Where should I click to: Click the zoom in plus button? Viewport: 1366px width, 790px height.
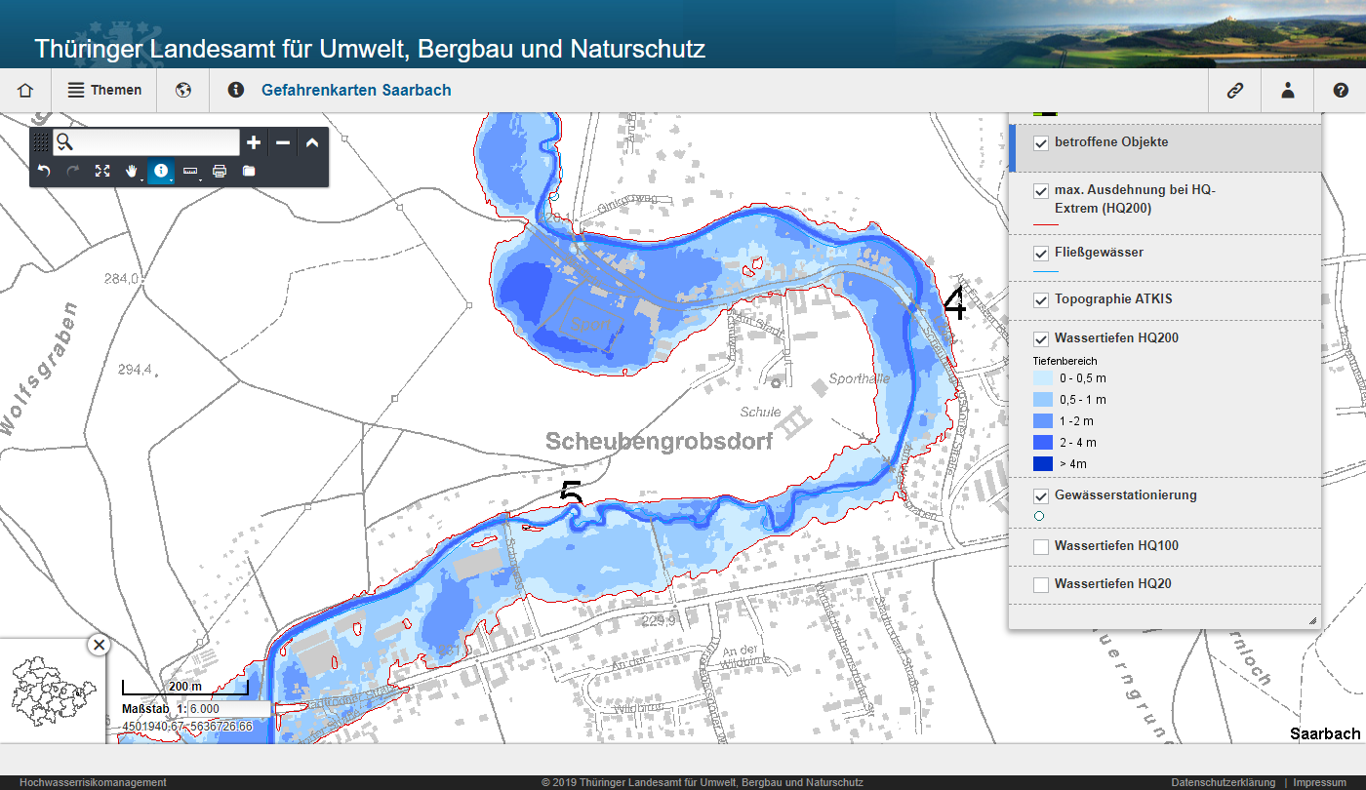pyautogui.click(x=254, y=142)
